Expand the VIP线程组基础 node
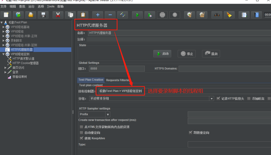Screen dimensions: 271x155 click(4, 27)
